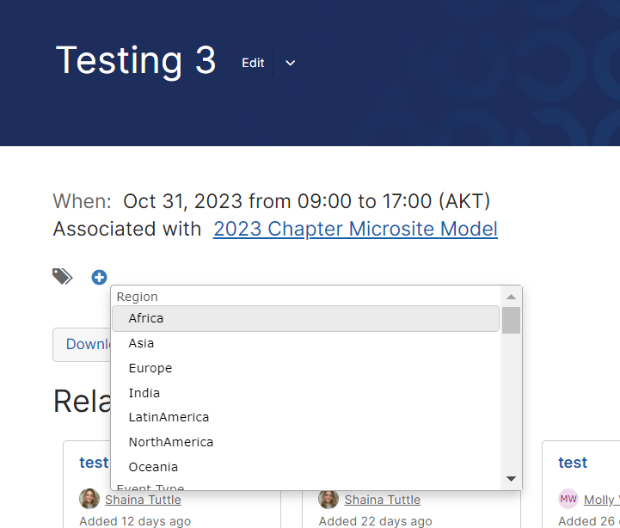This screenshot has height=528, width=620.
Task: Open the chevron dropdown next to Edit
Action: tap(291, 63)
